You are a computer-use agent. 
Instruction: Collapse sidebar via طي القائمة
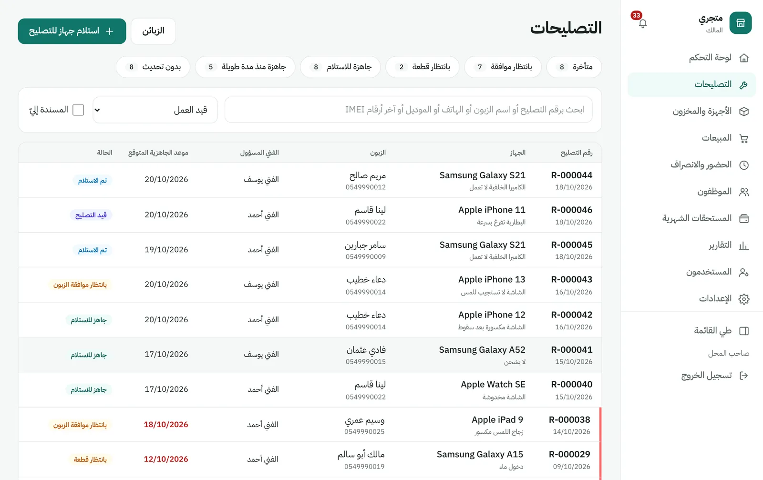(x=691, y=331)
